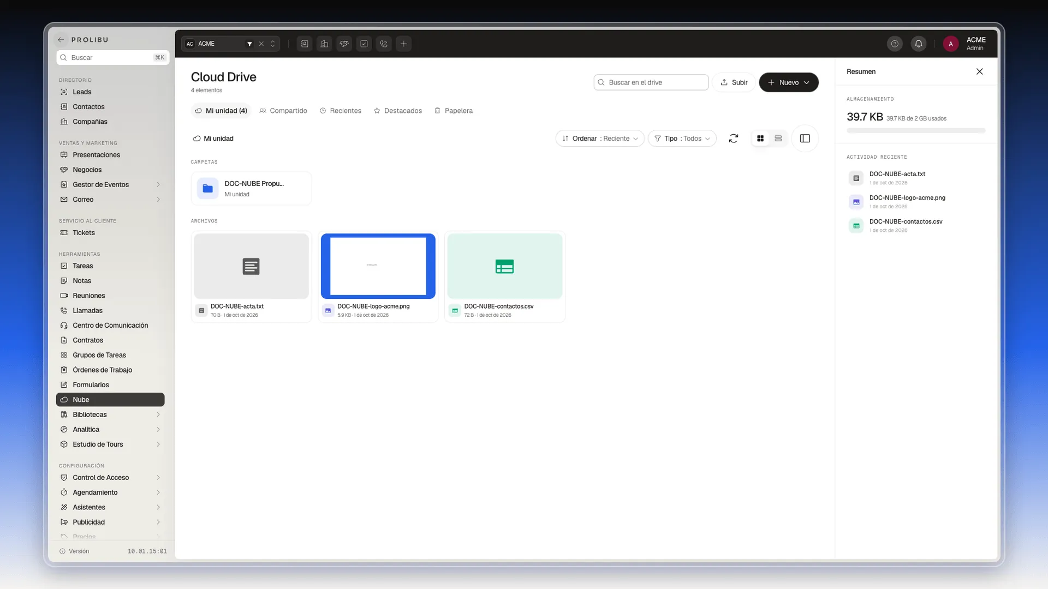Open the contacts icon in top toolbar

point(305,44)
